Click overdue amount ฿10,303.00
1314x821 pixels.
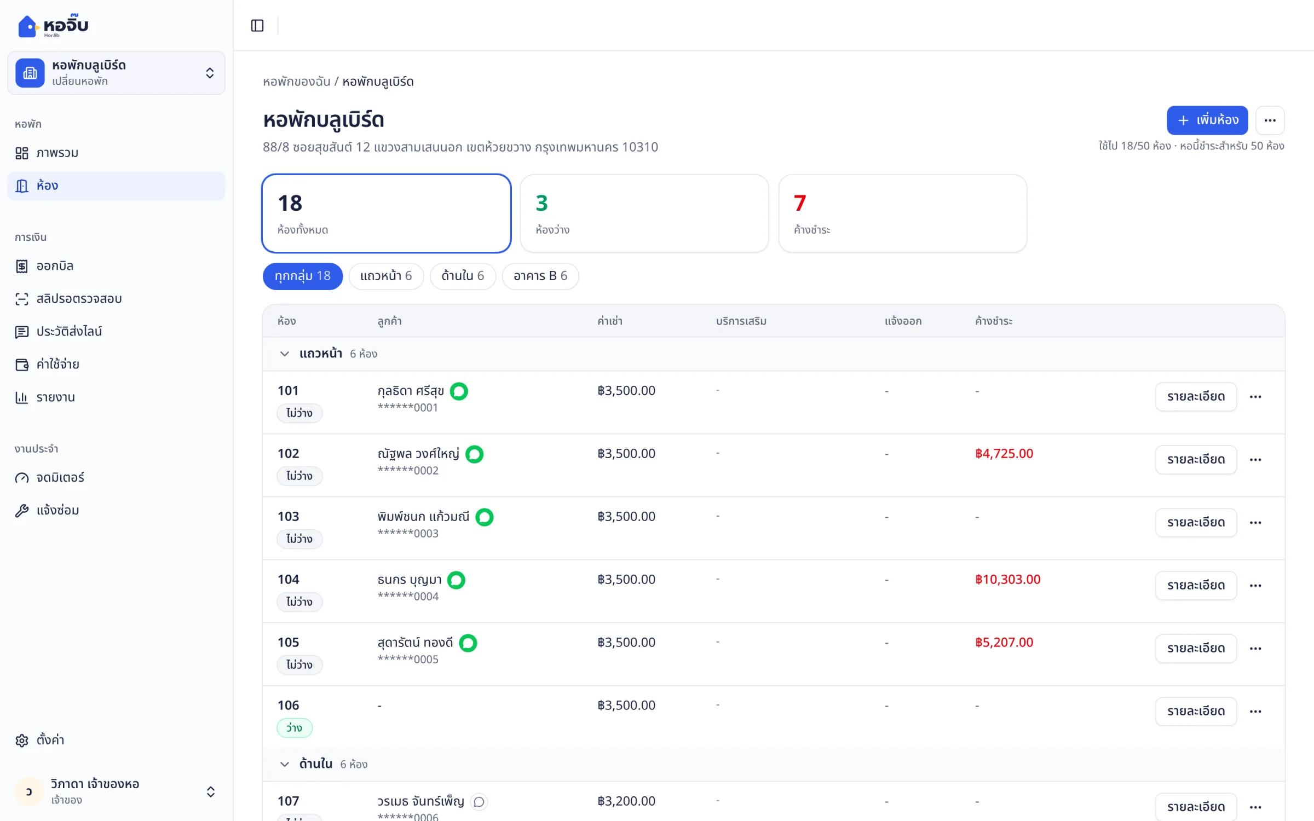(1007, 579)
